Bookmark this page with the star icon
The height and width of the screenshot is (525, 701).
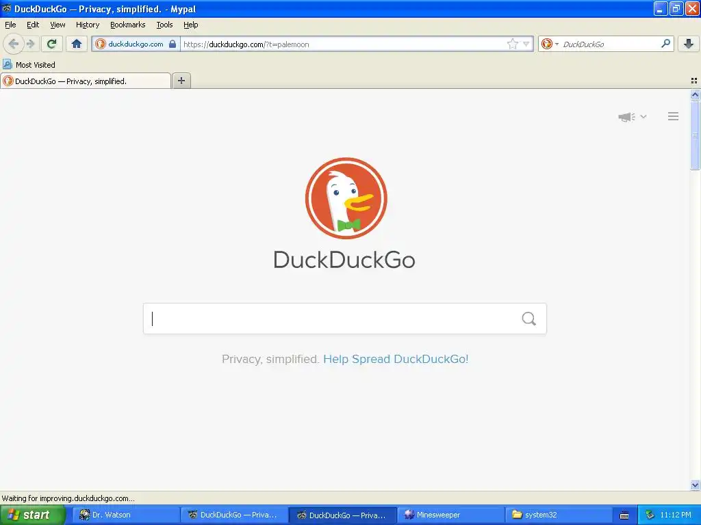pos(512,44)
